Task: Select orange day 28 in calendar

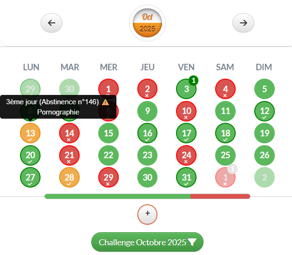Action: (69, 177)
